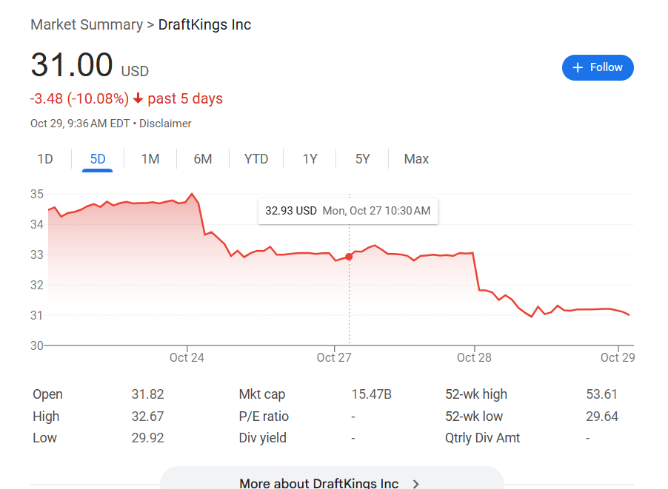Viewport: 668px width, 489px height.
Task: Click the Mkt cap value 15.47B
Action: click(x=371, y=394)
